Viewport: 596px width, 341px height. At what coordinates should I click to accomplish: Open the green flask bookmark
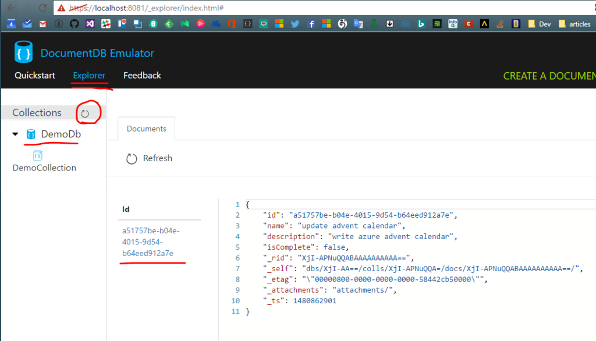[x=374, y=24]
